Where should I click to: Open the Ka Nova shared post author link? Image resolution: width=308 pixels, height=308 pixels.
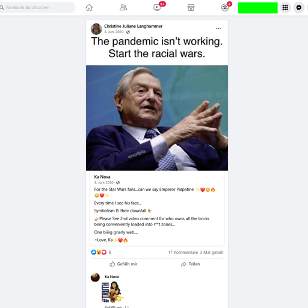coord(102,177)
